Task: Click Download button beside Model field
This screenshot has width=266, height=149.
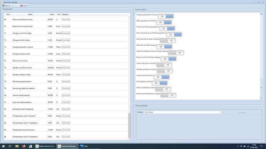Action: pos(242,113)
